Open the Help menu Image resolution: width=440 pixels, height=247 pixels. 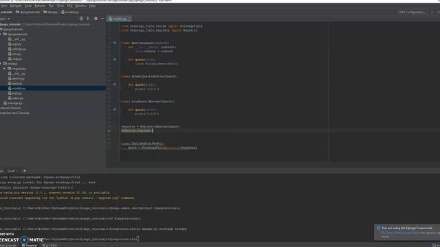coord(92,5)
